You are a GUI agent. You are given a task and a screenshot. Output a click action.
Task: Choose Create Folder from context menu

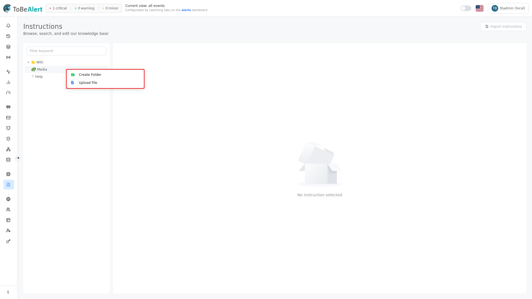(105, 75)
